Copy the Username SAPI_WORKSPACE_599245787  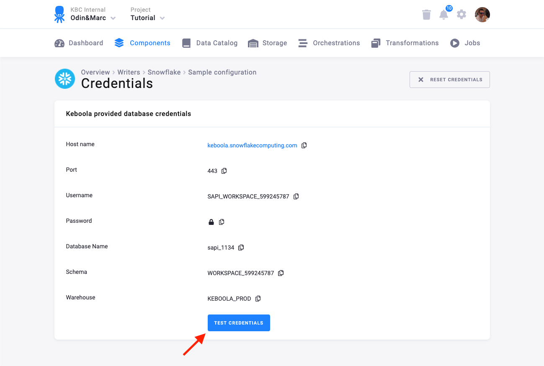pyautogui.click(x=296, y=196)
